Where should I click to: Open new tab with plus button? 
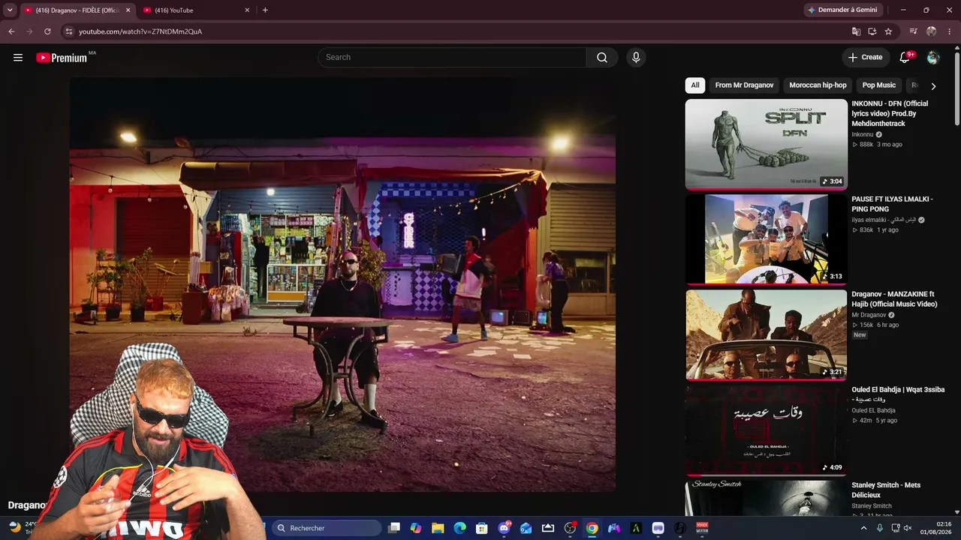click(x=265, y=10)
